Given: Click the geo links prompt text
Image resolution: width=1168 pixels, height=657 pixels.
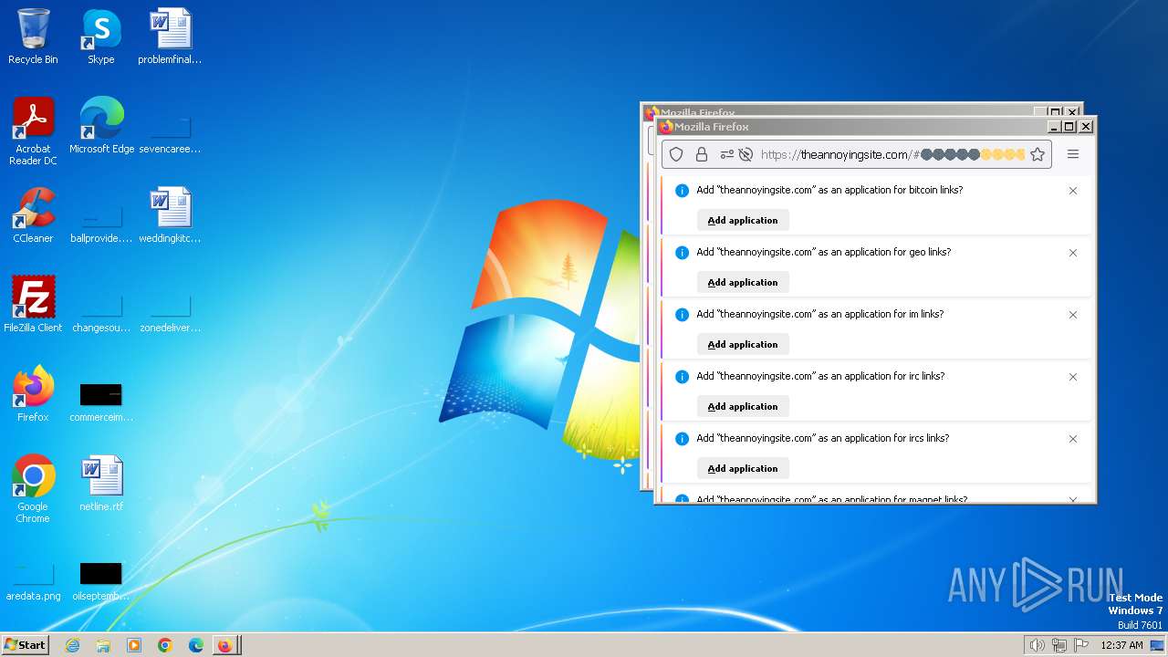Looking at the screenshot, I should pos(824,252).
